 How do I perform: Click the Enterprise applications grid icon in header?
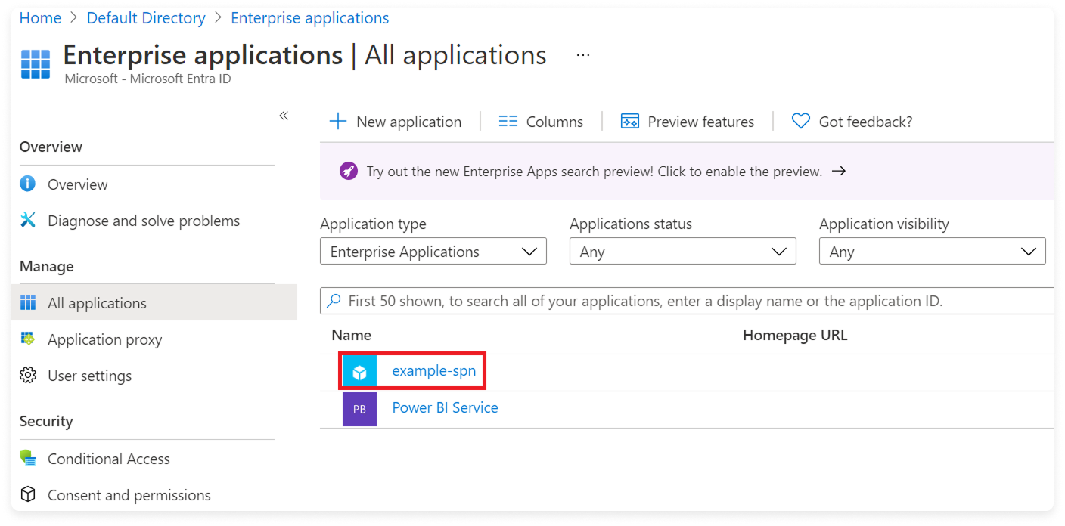[x=36, y=64]
